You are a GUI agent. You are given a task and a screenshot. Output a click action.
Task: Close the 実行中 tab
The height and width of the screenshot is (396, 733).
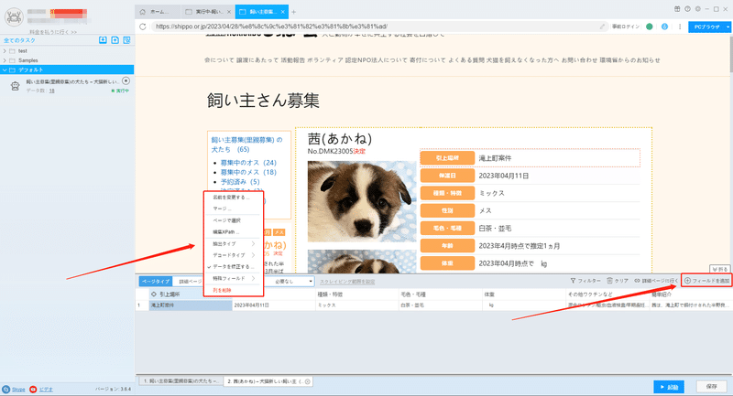tap(228, 12)
